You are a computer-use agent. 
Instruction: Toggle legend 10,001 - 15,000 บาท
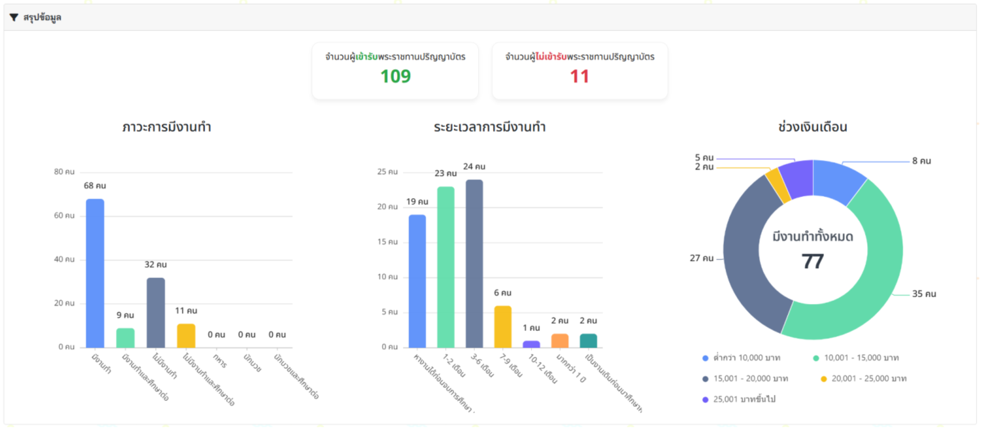(x=856, y=358)
